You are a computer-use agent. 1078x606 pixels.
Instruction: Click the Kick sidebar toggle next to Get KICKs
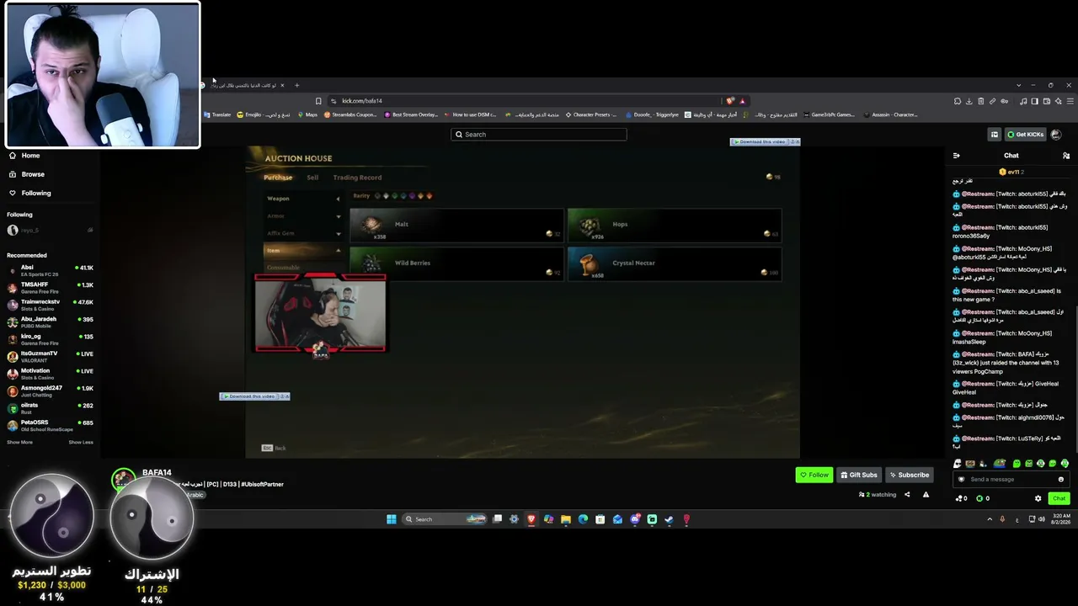995,135
